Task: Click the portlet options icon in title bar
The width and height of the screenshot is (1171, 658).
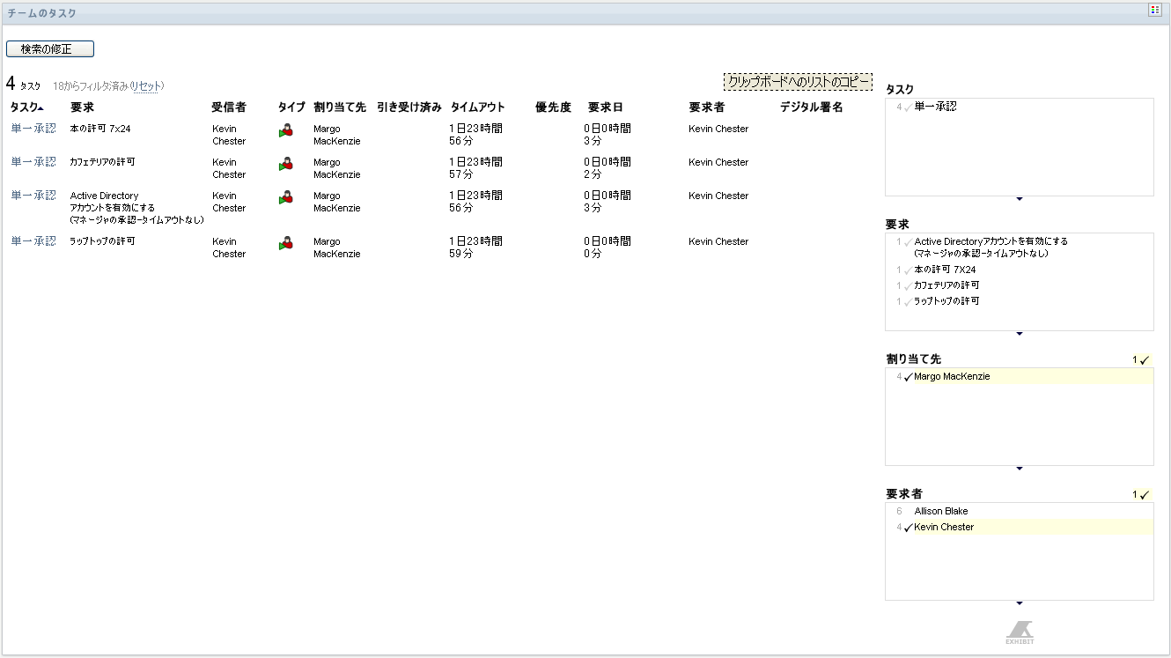Action: (x=1154, y=10)
